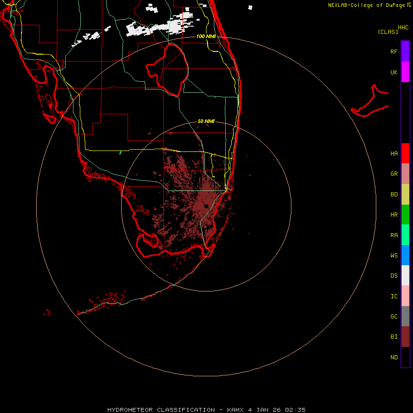Click 'NEXLAB-College of DuPage' credit text
This screenshot has width=413, height=413.
coord(366,5)
